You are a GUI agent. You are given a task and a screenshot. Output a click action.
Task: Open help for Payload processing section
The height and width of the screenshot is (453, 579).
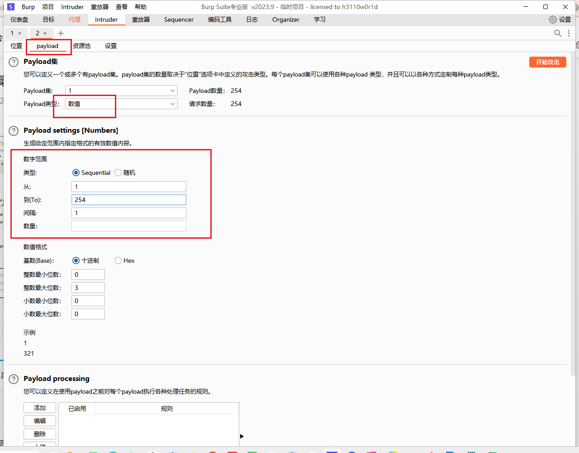click(14, 379)
